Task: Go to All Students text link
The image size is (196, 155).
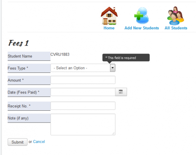Action: [176, 28]
